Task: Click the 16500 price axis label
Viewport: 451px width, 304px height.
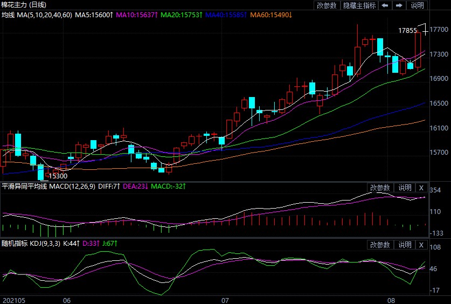Action: pos(439,103)
